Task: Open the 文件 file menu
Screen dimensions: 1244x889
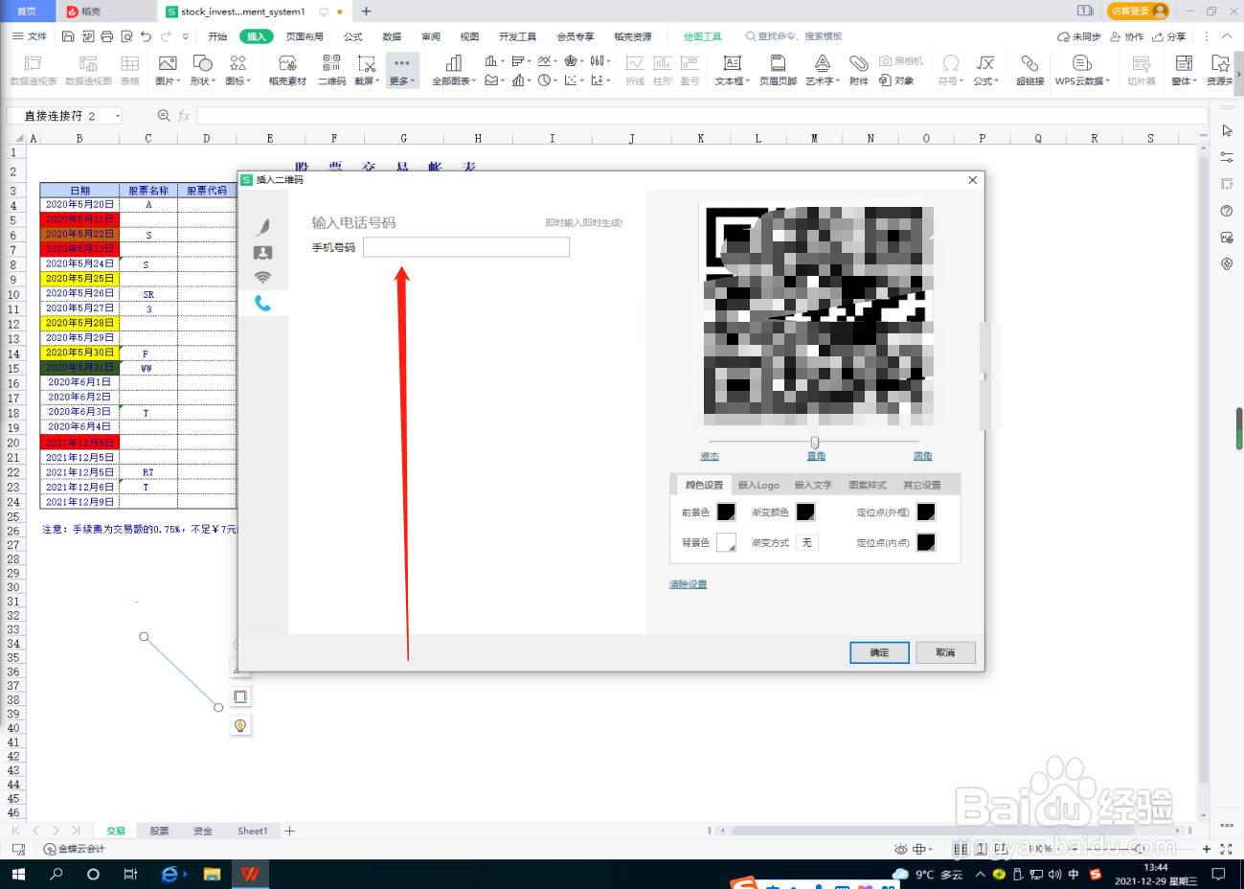Action: pyautogui.click(x=30, y=36)
